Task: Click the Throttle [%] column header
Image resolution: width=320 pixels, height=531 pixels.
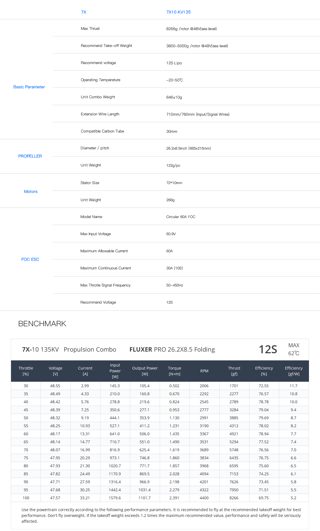Action: pyautogui.click(x=26, y=371)
